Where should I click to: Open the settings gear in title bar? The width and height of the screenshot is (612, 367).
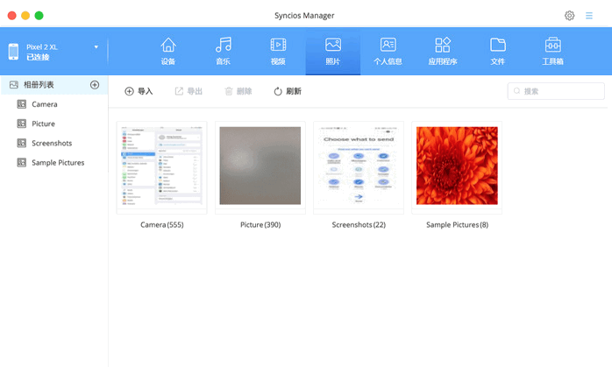click(569, 16)
